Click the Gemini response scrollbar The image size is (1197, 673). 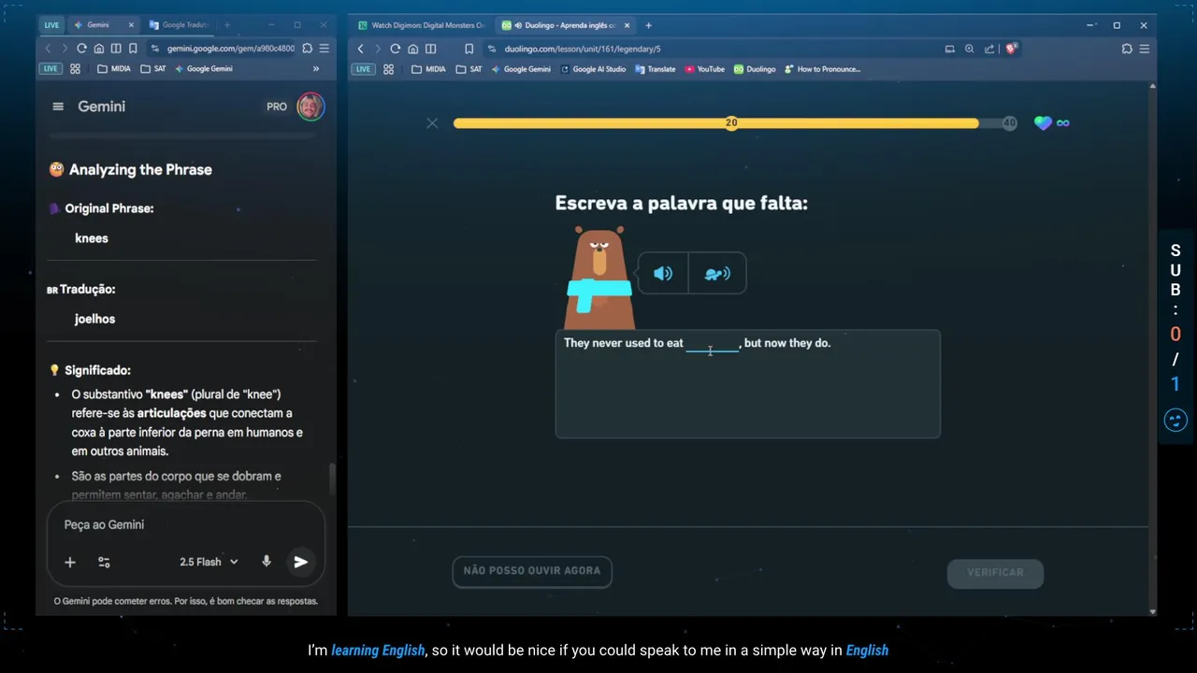click(x=330, y=479)
